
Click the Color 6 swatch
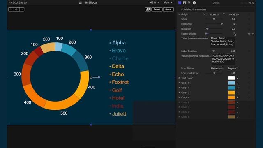tap(231, 102)
